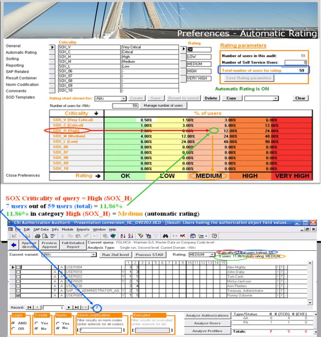Screen dimensions: 321x337
Task: Open the Rating MEDIUM dropdown
Action: (x=213, y=255)
